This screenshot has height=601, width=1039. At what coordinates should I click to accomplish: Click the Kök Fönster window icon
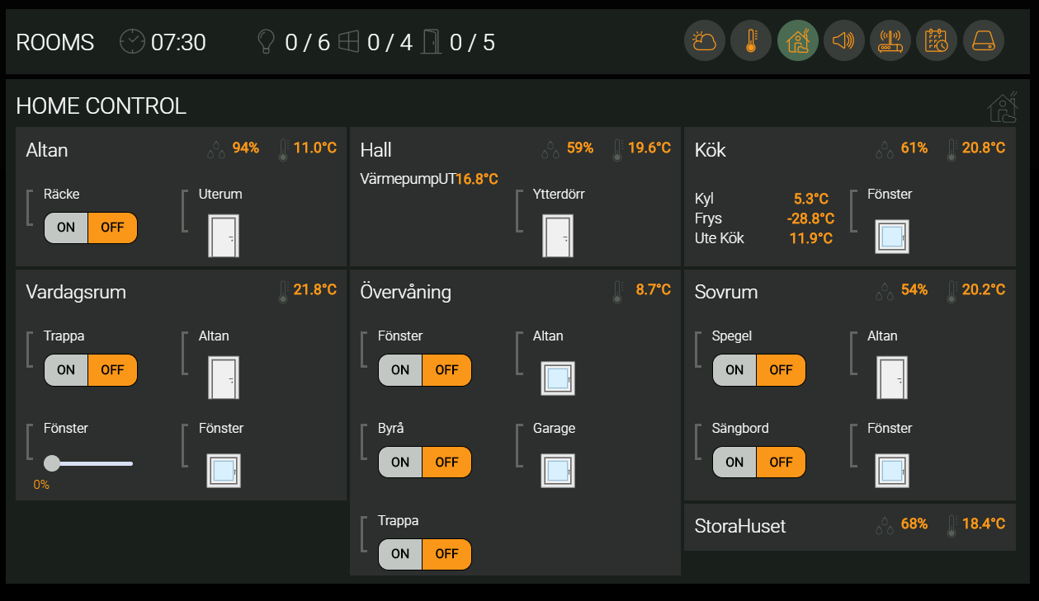(x=891, y=237)
